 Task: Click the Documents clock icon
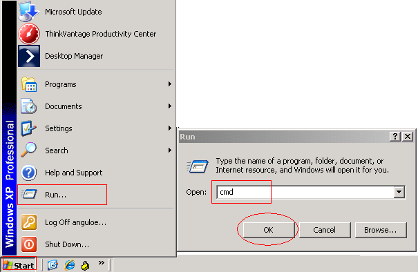coord(29,106)
